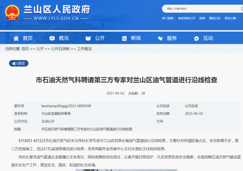Click the 兰山区人民政府 site title

57,9
